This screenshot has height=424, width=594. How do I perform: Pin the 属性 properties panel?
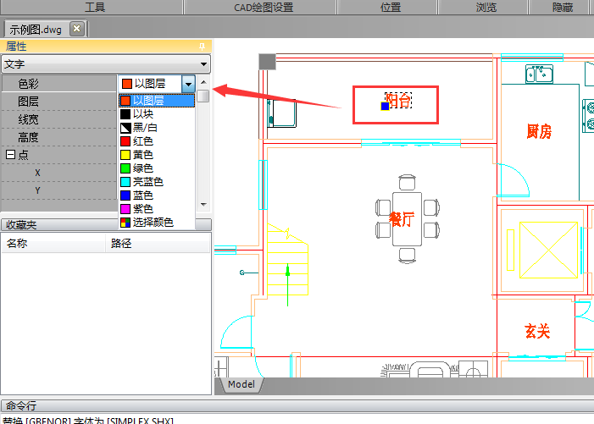coord(202,46)
